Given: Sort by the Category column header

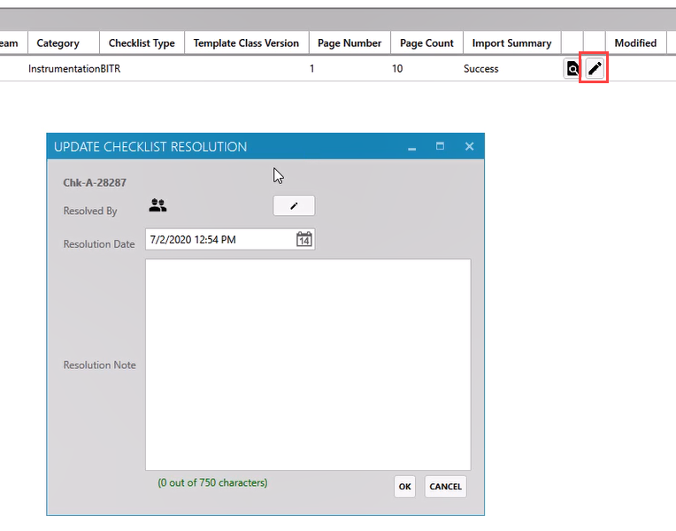Looking at the screenshot, I should 58,42.
